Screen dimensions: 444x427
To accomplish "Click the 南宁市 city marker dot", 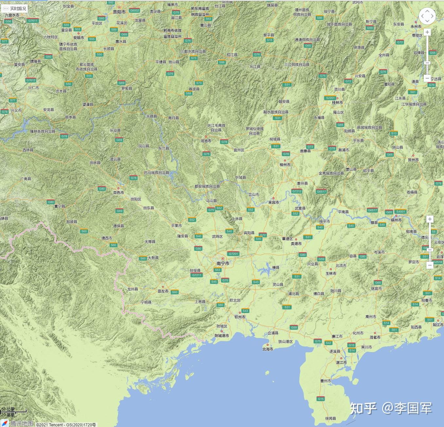I will (x=223, y=259).
